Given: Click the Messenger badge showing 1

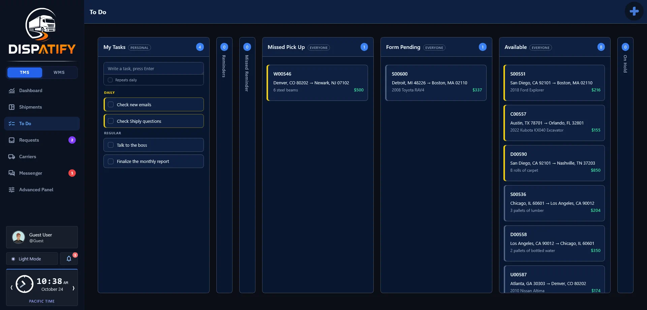Looking at the screenshot, I should click(x=72, y=173).
